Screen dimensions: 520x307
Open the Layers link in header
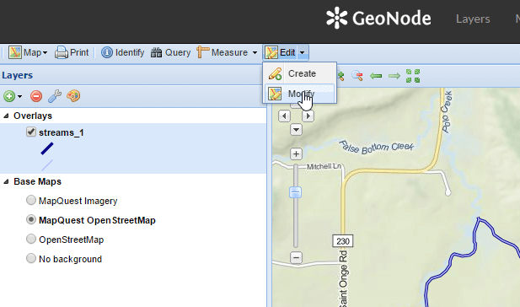pyautogui.click(x=473, y=19)
